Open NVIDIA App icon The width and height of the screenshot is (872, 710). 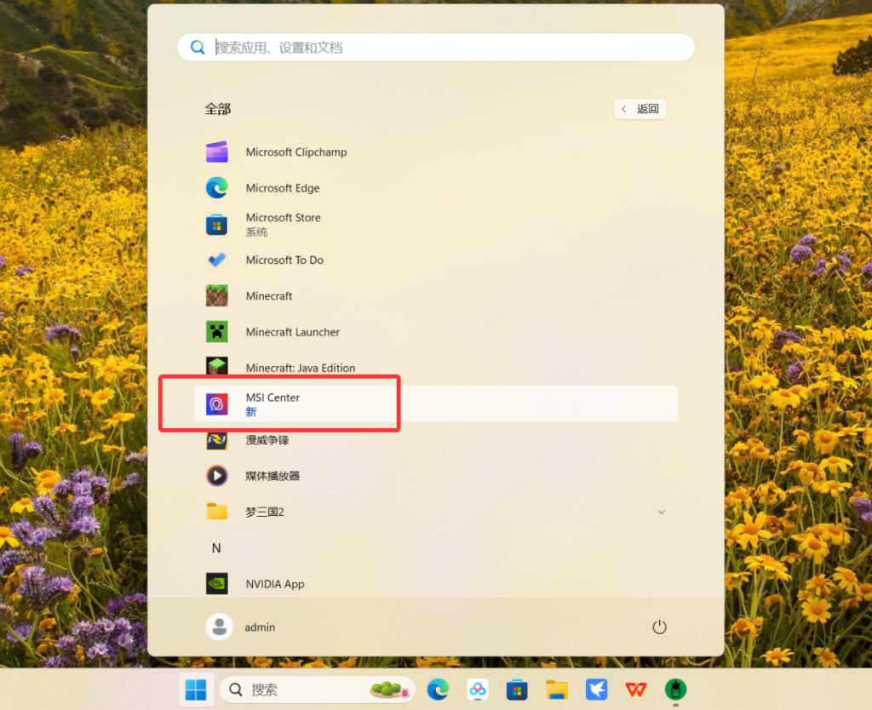[217, 584]
